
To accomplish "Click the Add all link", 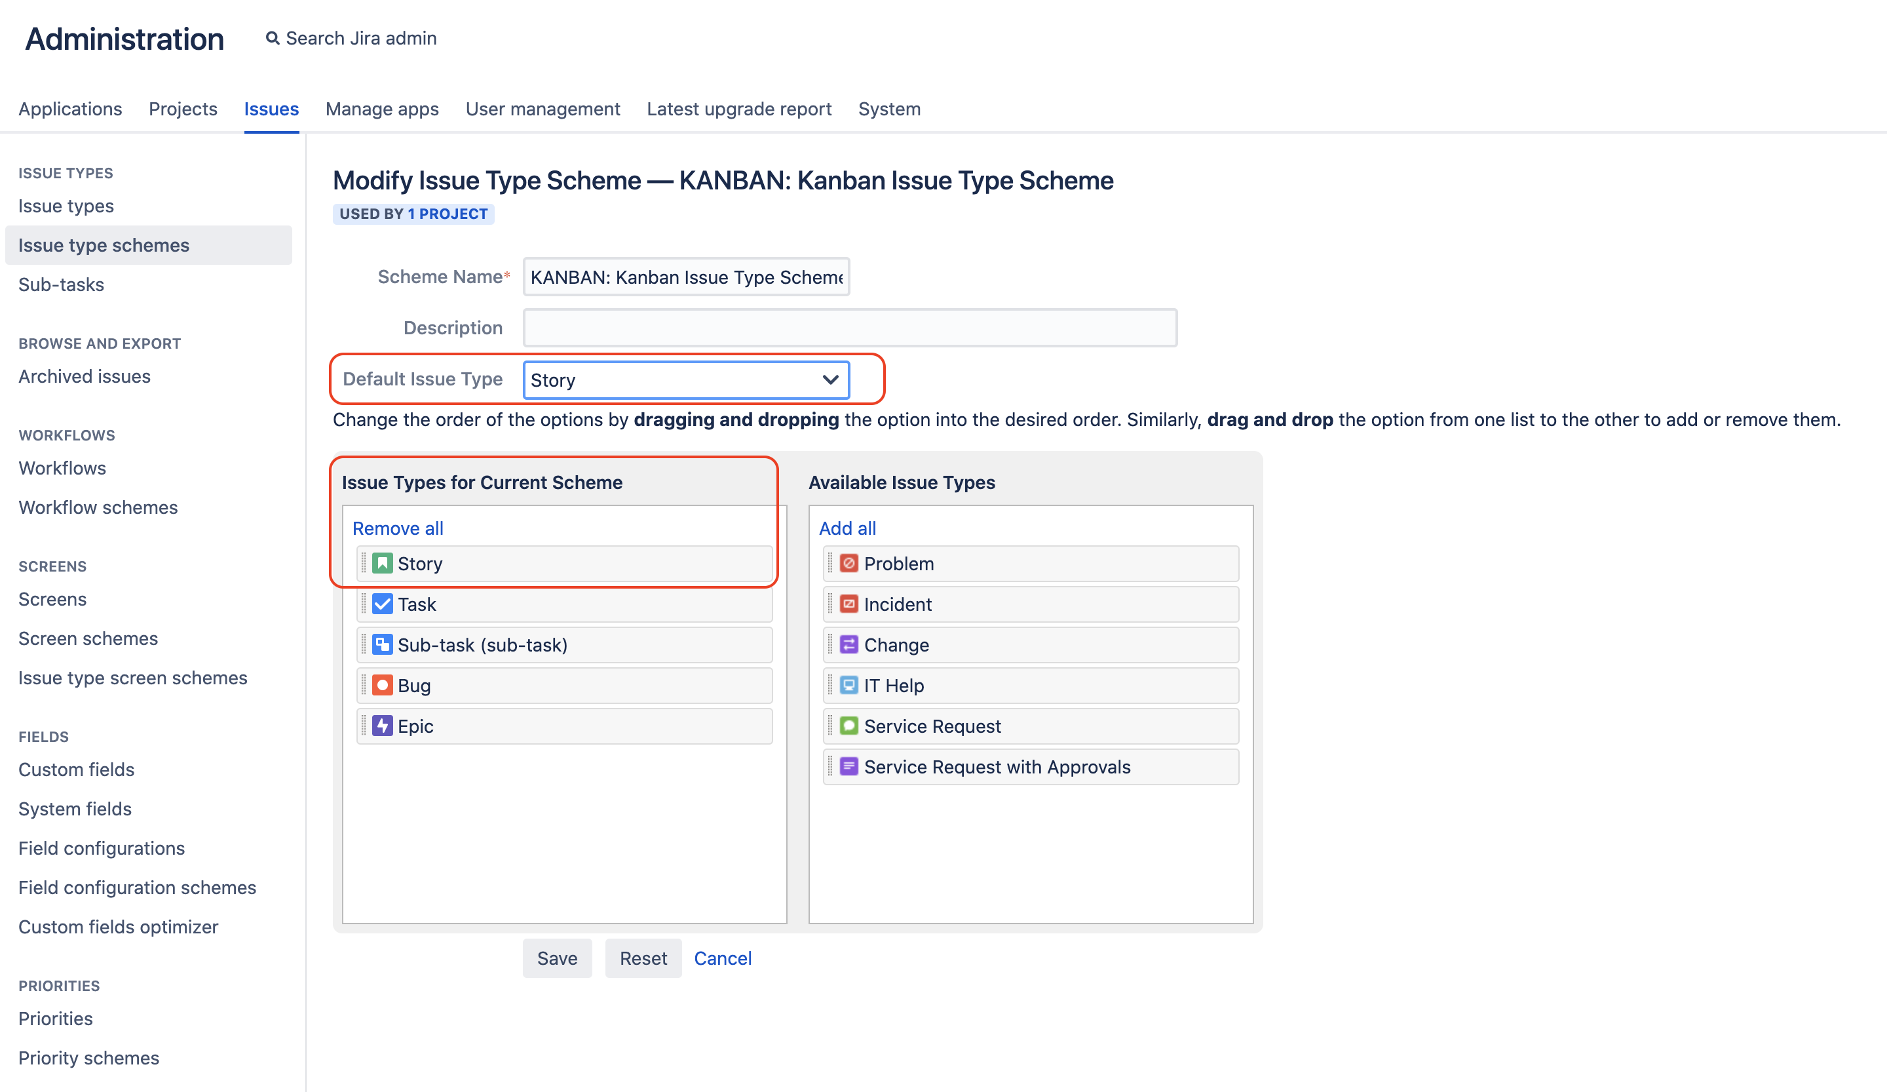I will point(847,528).
